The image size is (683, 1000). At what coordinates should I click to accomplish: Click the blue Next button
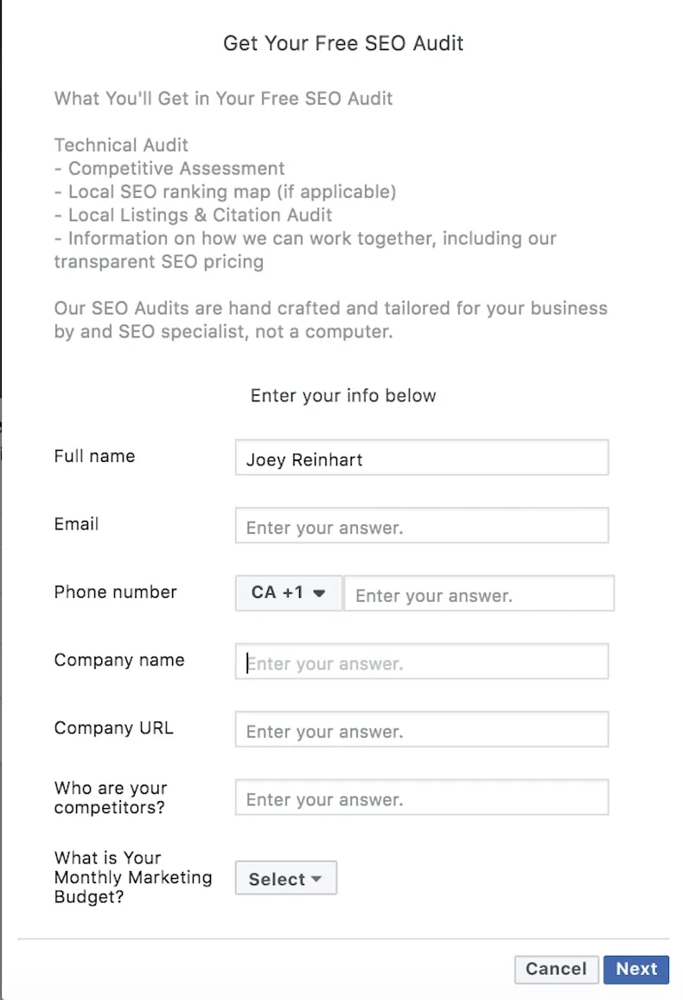tap(636, 970)
